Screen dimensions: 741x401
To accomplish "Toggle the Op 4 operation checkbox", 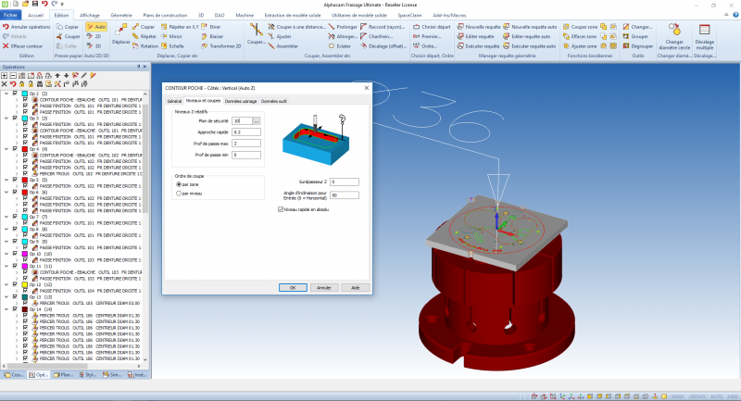I will [15, 148].
